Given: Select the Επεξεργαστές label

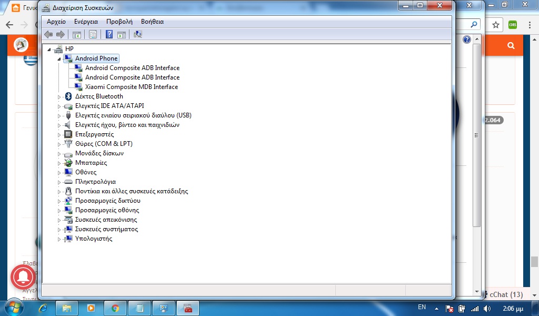Looking at the screenshot, I should tap(95, 134).
